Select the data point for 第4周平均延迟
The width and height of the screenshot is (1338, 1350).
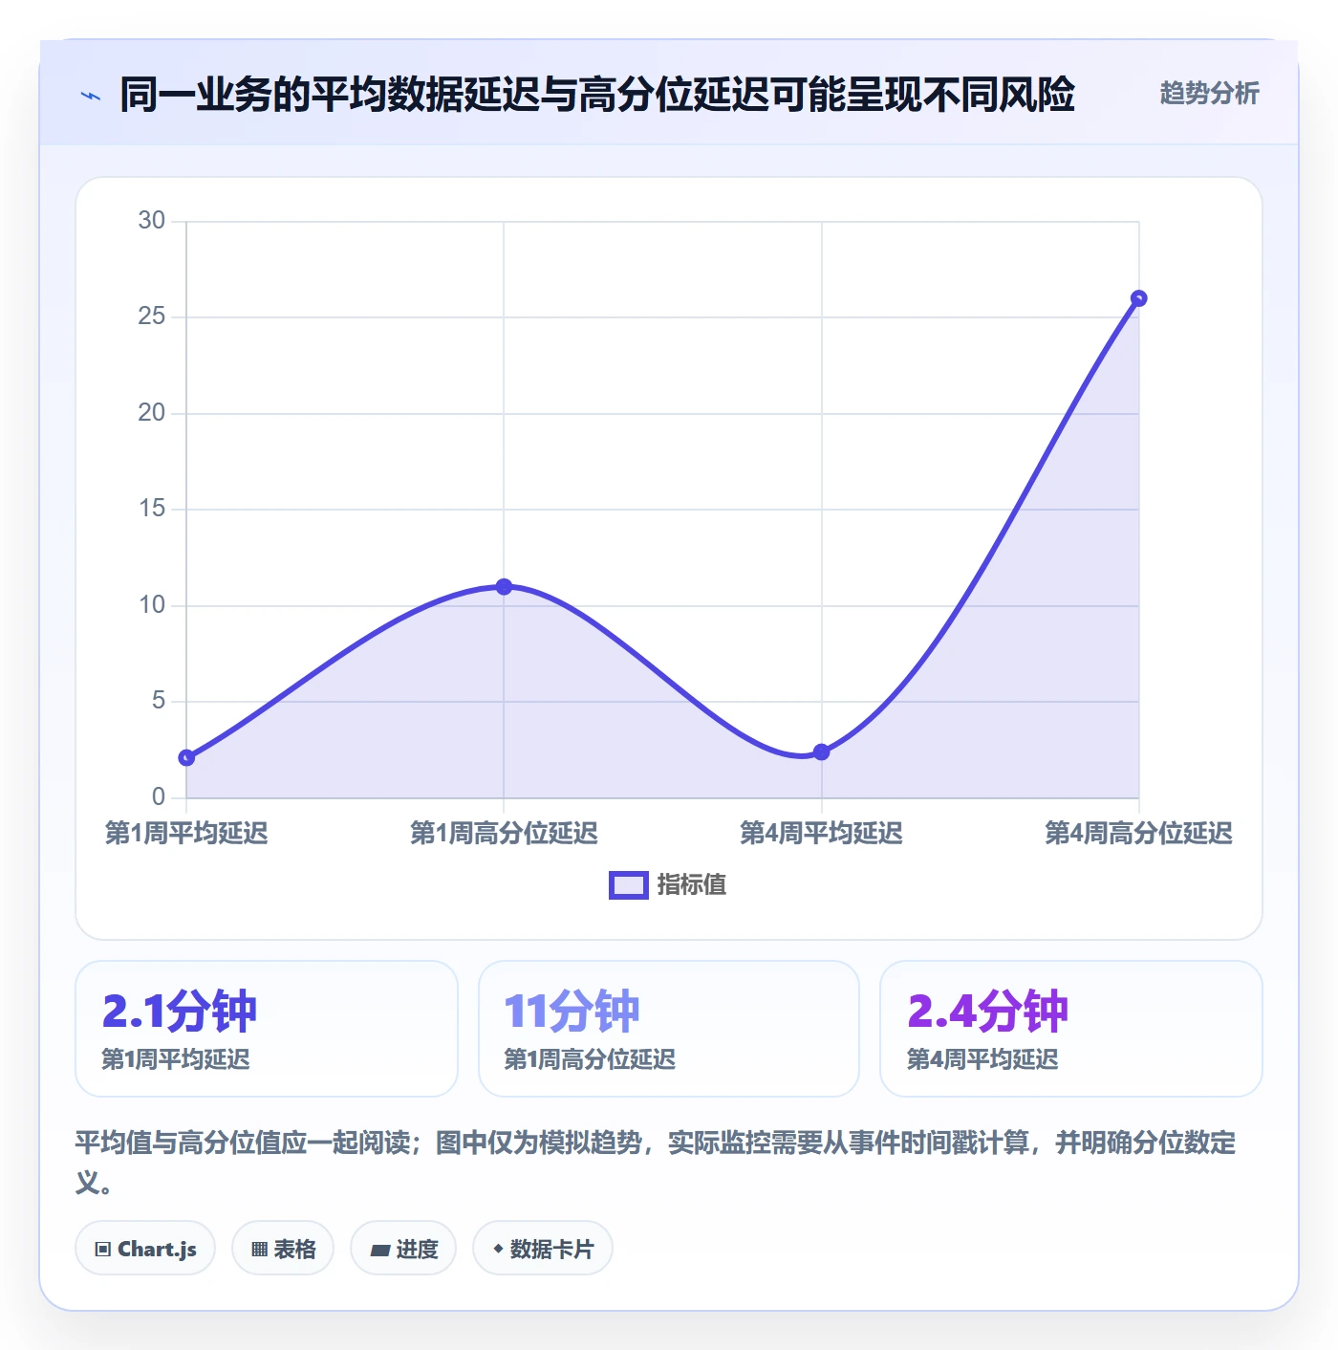click(x=821, y=752)
